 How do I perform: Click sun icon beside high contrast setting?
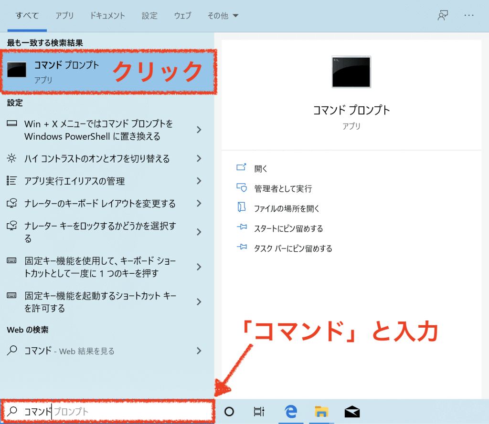12,158
